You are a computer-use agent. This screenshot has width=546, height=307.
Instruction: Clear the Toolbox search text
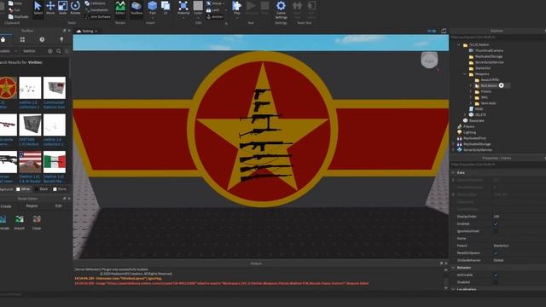coord(50,51)
